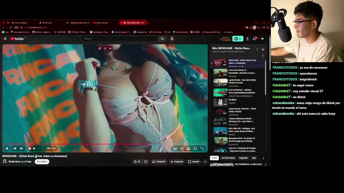344x193 pixels.
Task: Dislike the video thumbs down
Action: [146, 162]
